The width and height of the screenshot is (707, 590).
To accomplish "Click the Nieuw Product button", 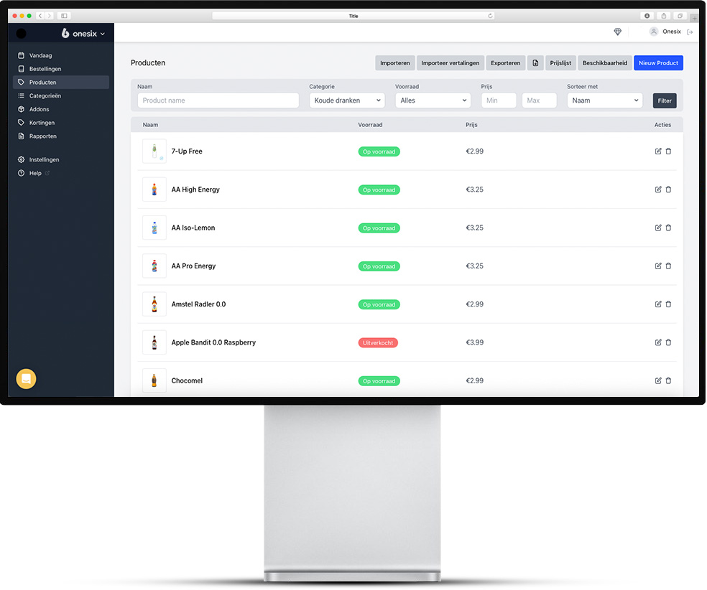I will (x=658, y=62).
